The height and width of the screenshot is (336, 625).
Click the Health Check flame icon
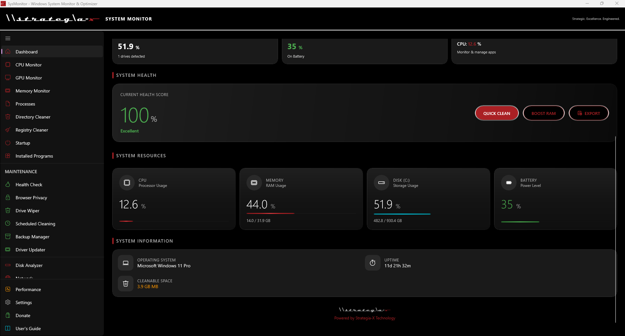point(8,184)
